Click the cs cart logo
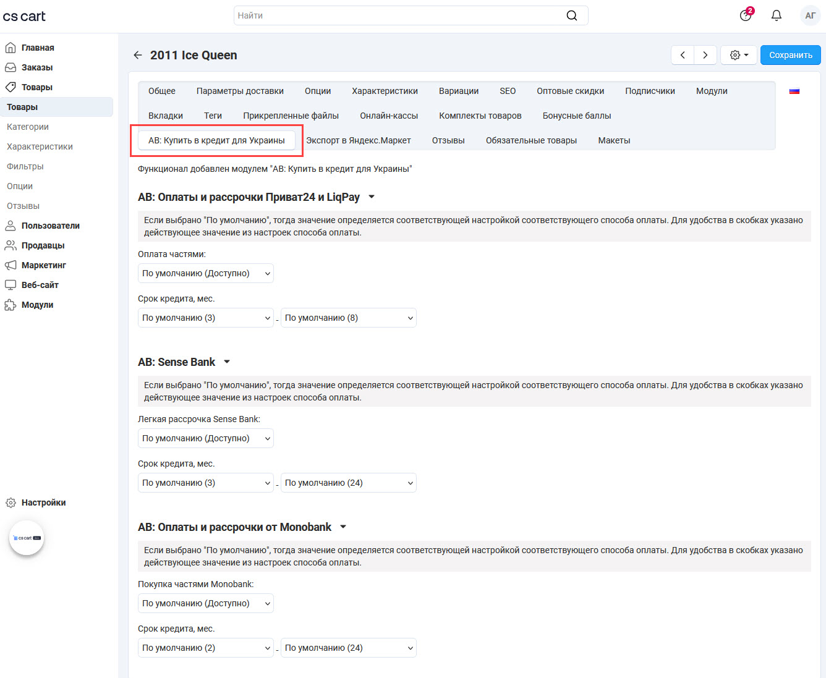 (x=24, y=16)
